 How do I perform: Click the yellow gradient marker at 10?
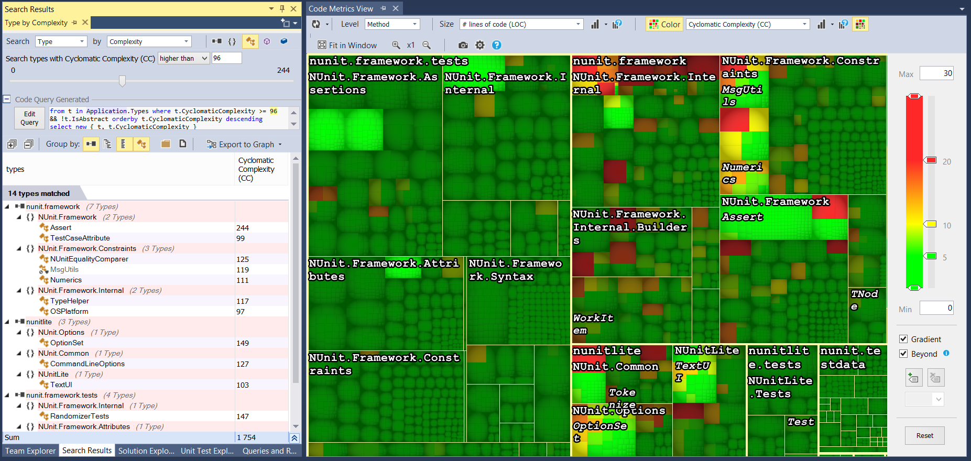pos(930,224)
